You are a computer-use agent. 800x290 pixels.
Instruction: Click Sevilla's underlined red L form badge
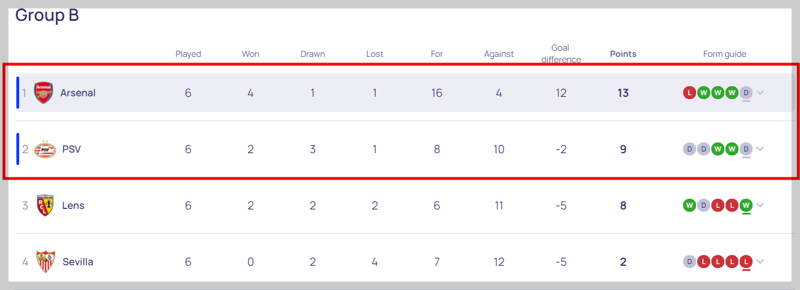click(746, 262)
